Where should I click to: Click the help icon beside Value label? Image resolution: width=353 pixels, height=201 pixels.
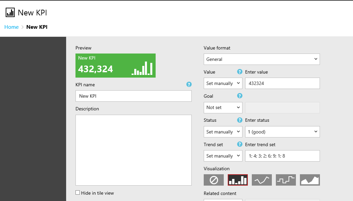pyautogui.click(x=239, y=72)
